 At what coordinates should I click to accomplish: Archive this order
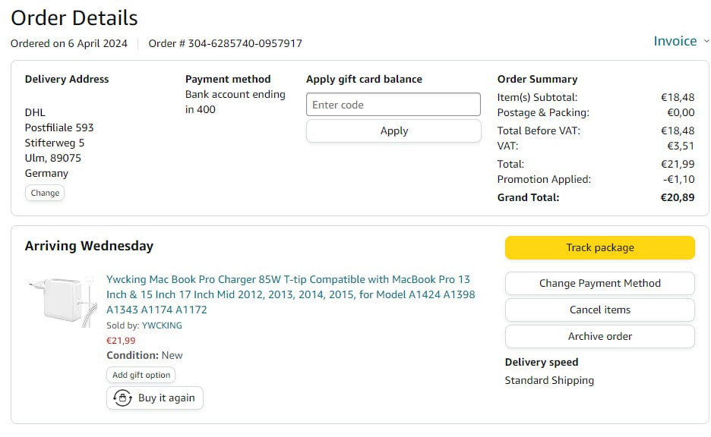(599, 336)
